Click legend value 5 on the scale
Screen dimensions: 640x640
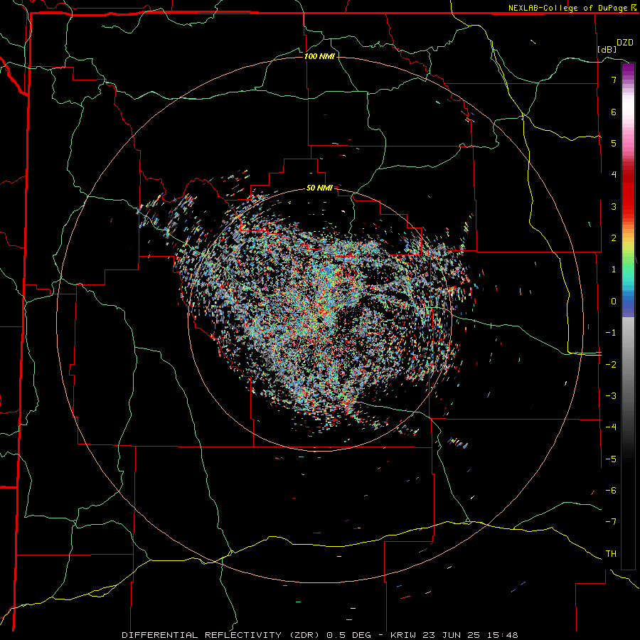coord(614,143)
